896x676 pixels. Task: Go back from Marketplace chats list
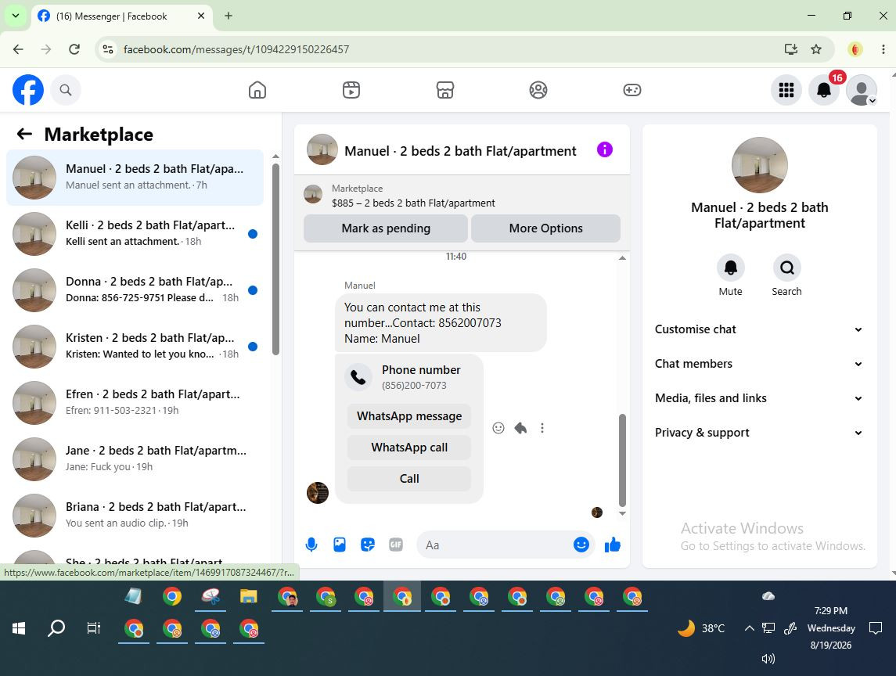click(24, 134)
